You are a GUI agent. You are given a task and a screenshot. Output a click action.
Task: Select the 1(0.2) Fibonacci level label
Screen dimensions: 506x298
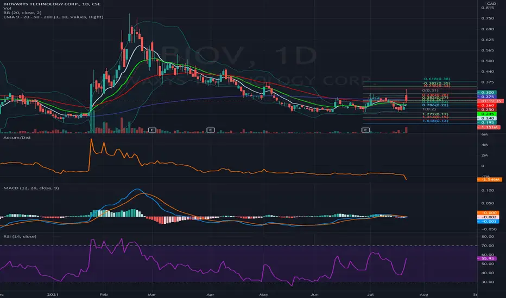click(x=429, y=109)
